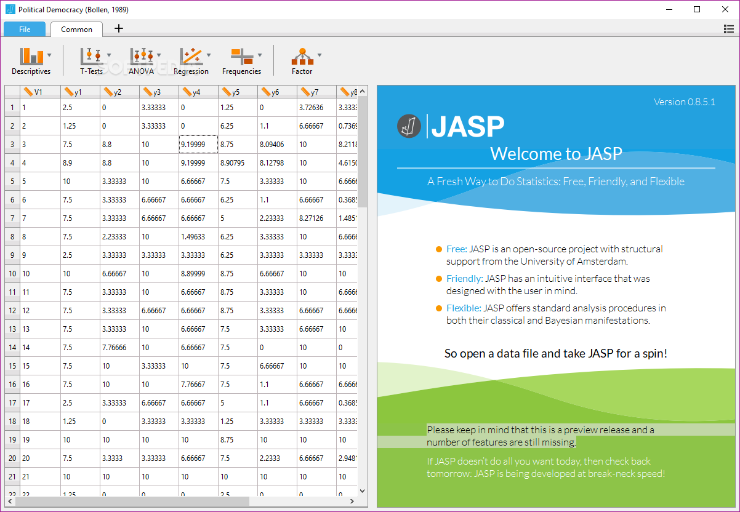Select cell 8.90795 in row 4
The image size is (740, 512).
(x=238, y=163)
